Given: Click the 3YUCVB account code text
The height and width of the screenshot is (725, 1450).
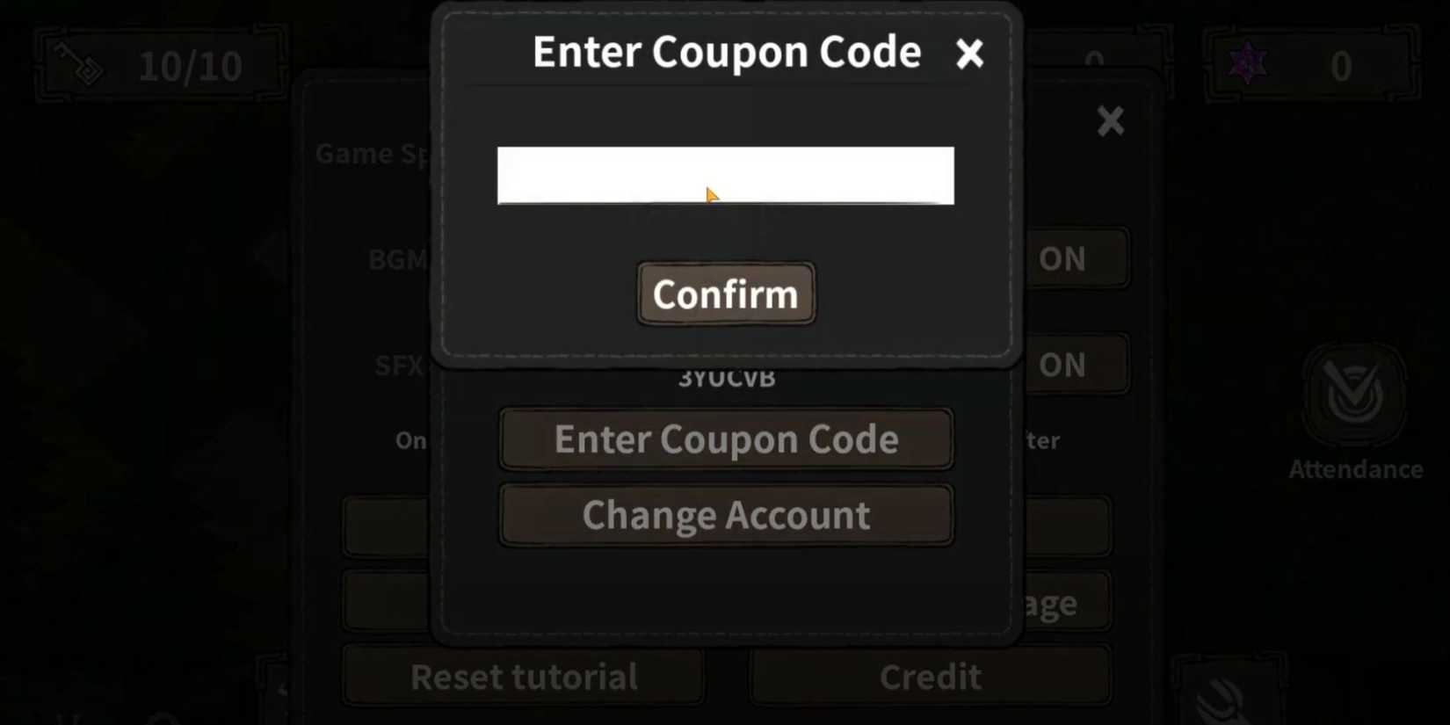Looking at the screenshot, I should [x=727, y=379].
